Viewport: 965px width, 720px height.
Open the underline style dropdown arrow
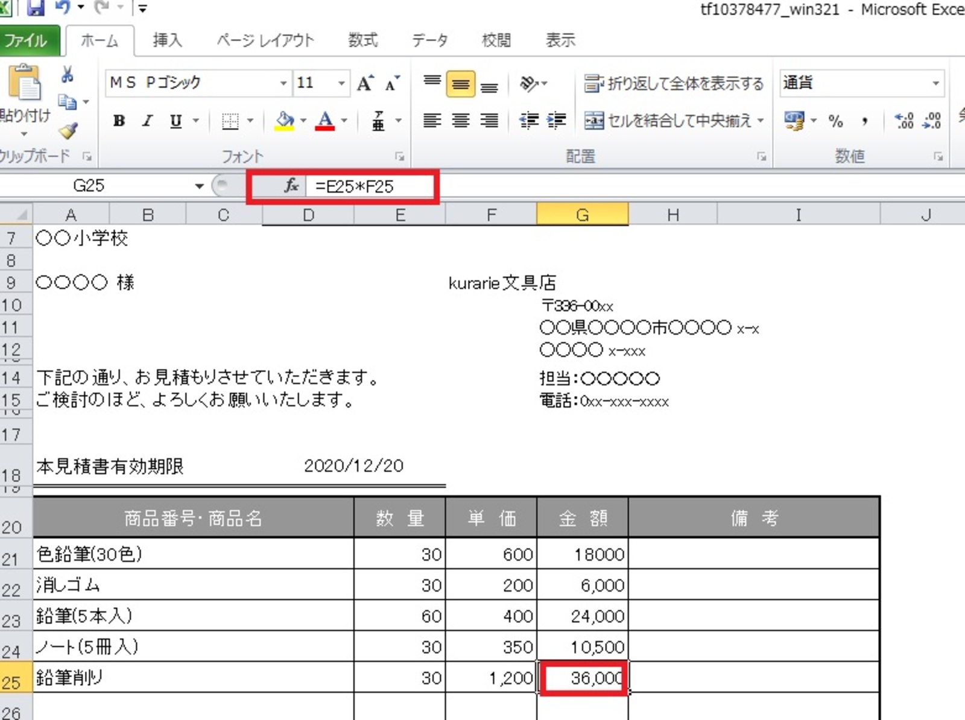195,121
